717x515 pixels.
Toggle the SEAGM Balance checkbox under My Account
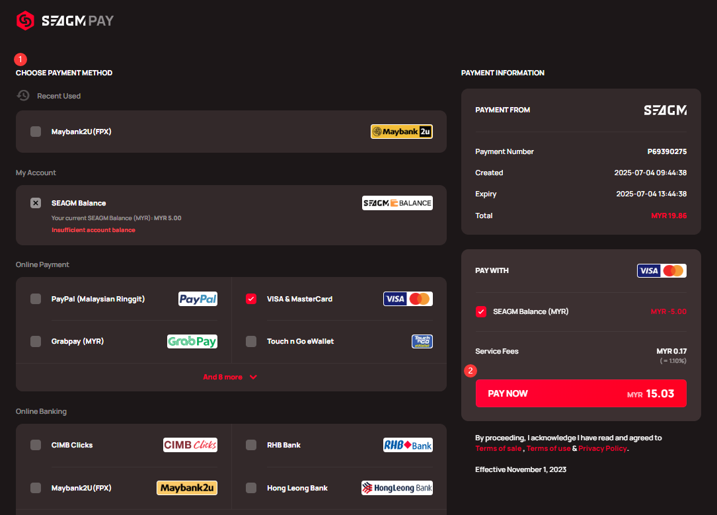[36, 203]
